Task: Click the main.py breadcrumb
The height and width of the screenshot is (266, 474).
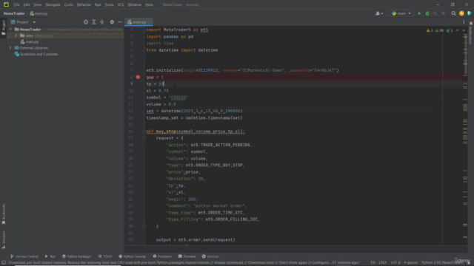Action: click(39, 13)
